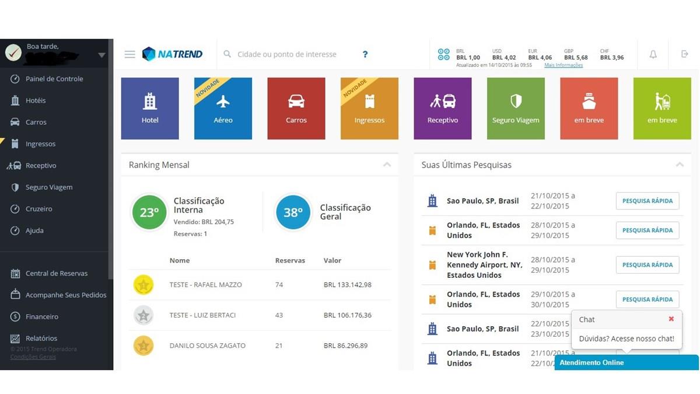Expand the user account dropdown arrow
Screen dimensions: 700x394
101,55
